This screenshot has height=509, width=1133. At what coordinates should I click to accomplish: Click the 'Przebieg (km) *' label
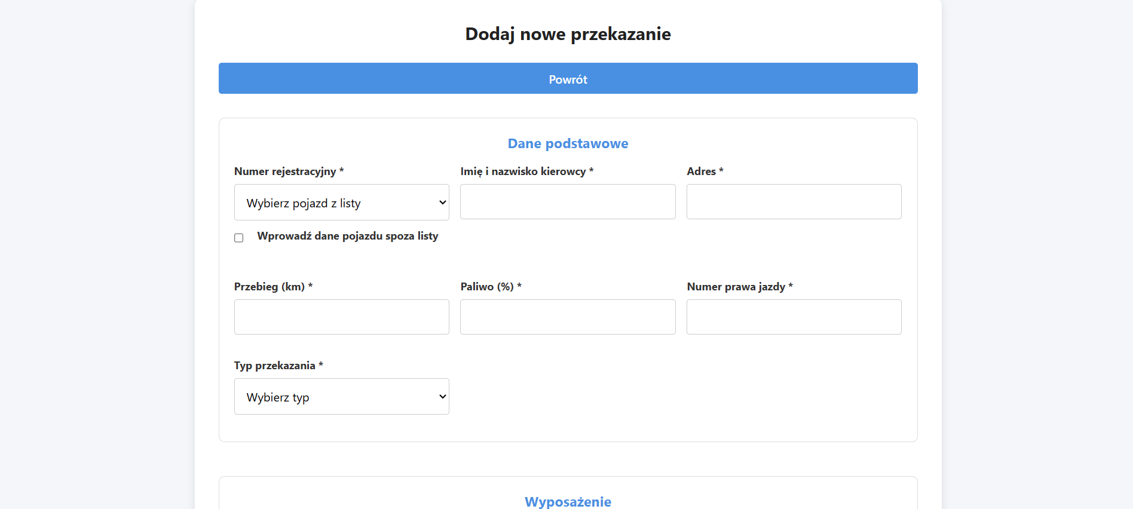click(x=273, y=287)
